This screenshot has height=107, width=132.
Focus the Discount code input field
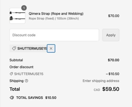tap(54, 35)
